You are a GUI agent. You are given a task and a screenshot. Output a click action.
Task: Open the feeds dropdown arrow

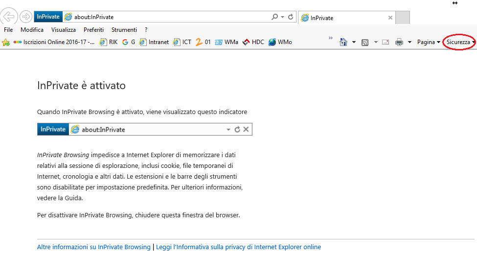(376, 42)
